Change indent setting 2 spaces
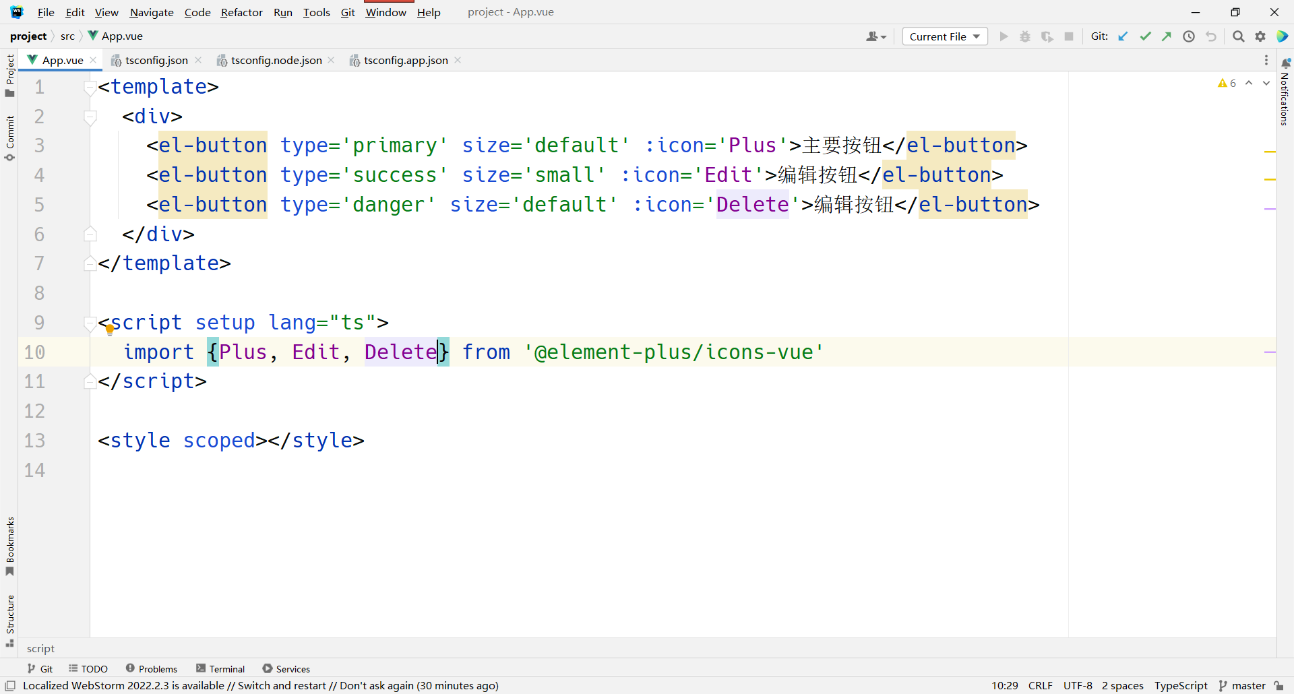 tap(1123, 685)
